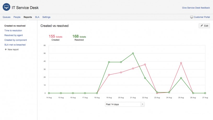
Task: Click the green resolved point on 21 Aug
Action: coord(133,53)
